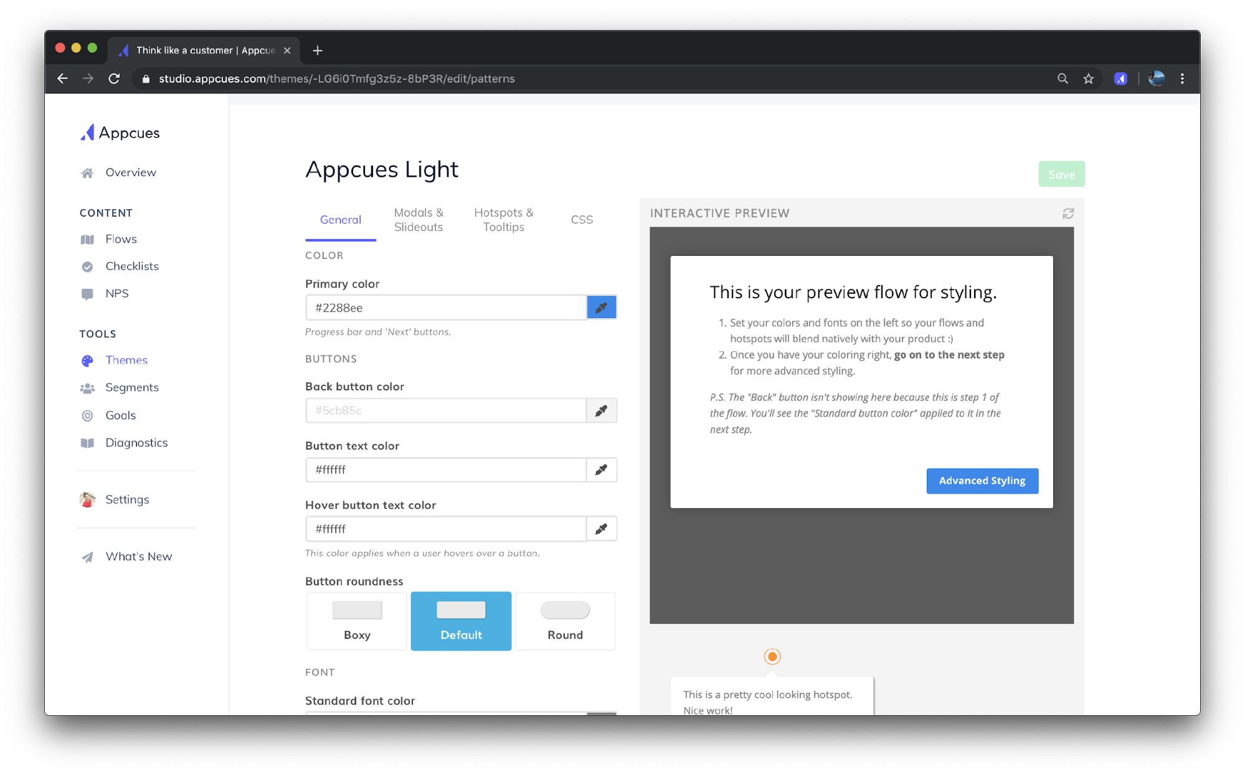Click the Flows map icon

87,240
